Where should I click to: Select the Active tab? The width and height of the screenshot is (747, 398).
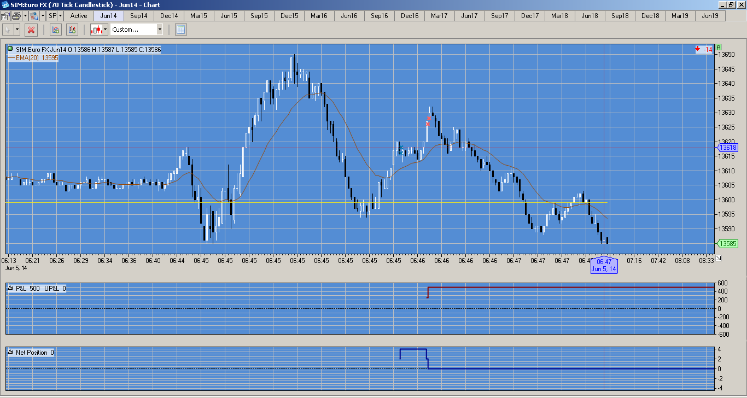tap(79, 16)
